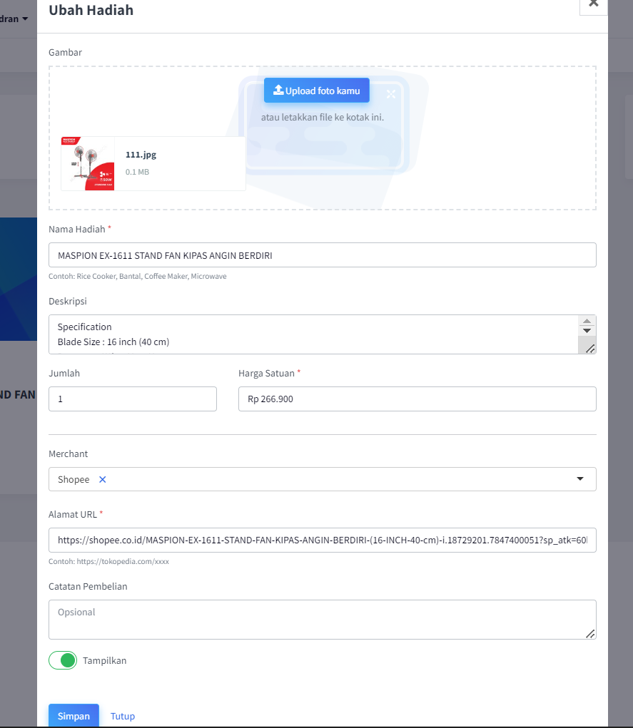Image resolution: width=633 pixels, height=728 pixels.
Task: Click the Catatan Pembelian text area
Action: [322, 620]
